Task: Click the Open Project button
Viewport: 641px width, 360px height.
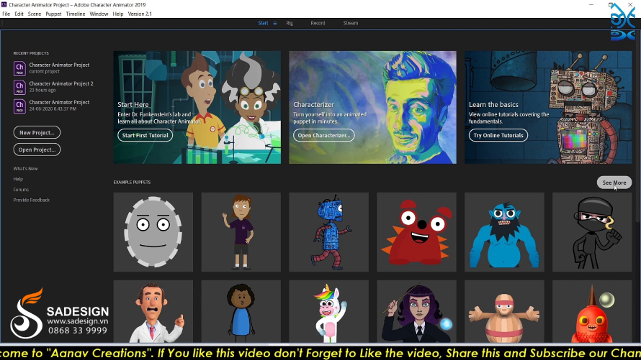Action: (37, 149)
